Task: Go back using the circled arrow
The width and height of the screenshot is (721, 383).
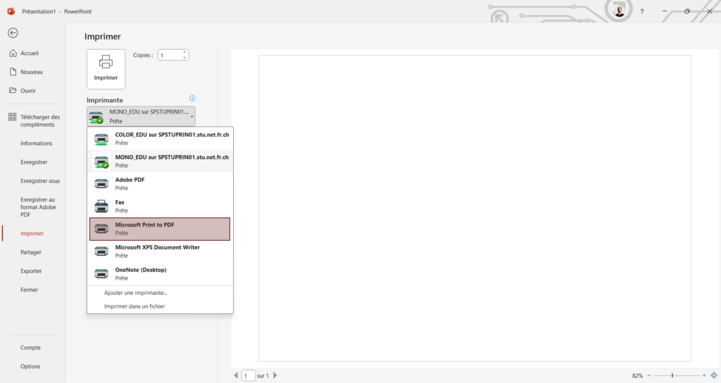Action: point(13,32)
